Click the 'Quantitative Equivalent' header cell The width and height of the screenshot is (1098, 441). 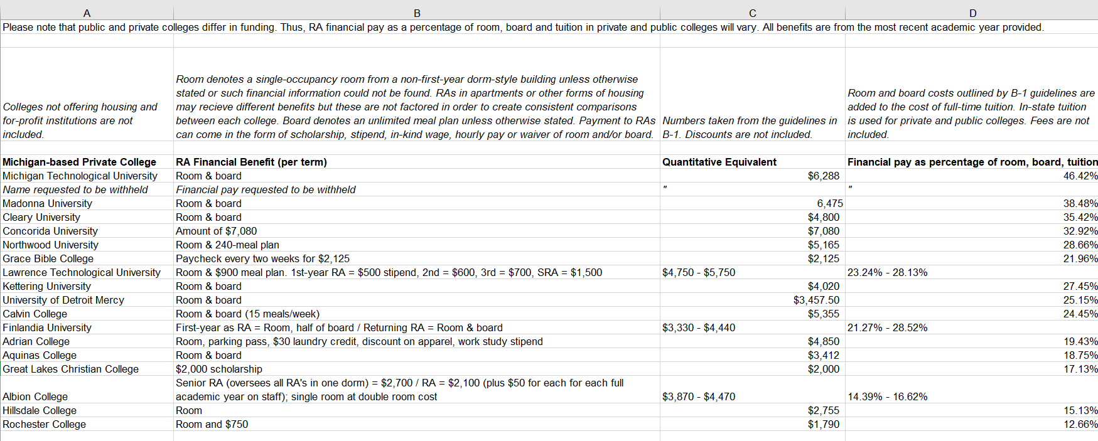tap(753, 162)
